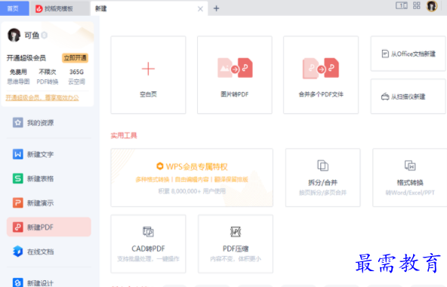
Task: Click the 我的资源 star icon
Action: point(17,122)
